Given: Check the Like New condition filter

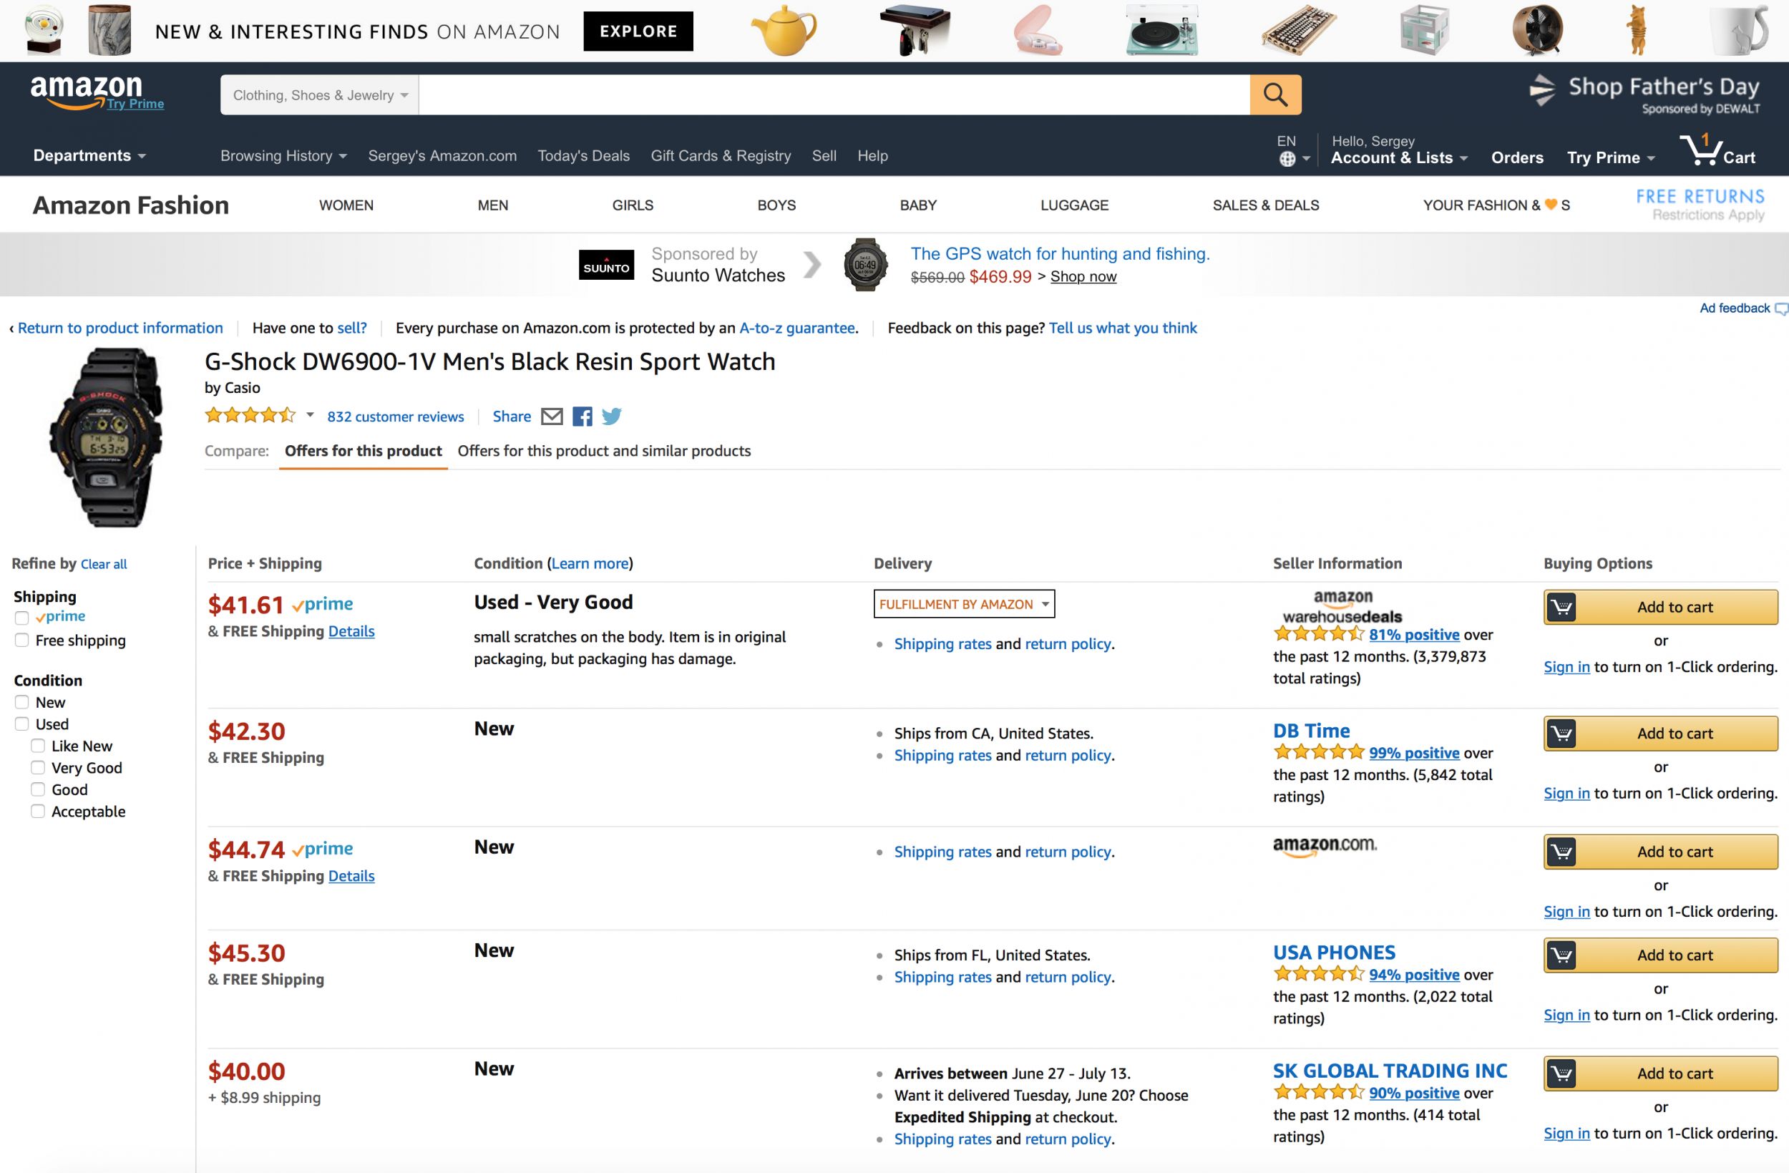Looking at the screenshot, I should click(38, 746).
